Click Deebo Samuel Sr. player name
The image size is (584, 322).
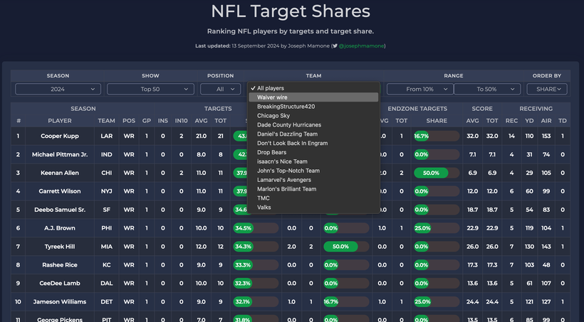(x=60, y=210)
